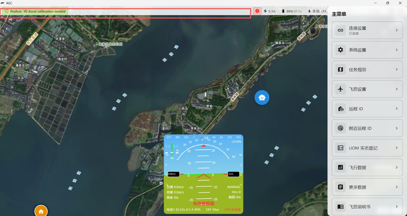Click the chart icon for 飞行数据
The height and width of the screenshot is (216, 407).
pos(340,168)
